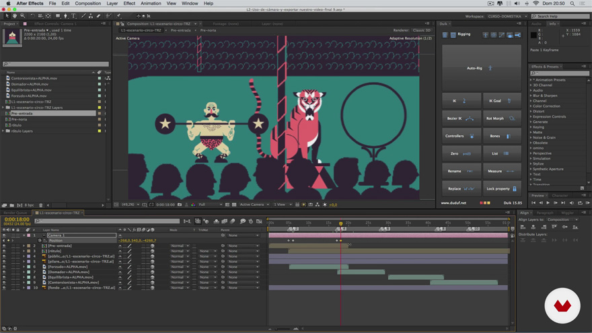Viewport: 592px width, 333px height.
Task: Select the Puppet Pin tool
Action: 118,16
